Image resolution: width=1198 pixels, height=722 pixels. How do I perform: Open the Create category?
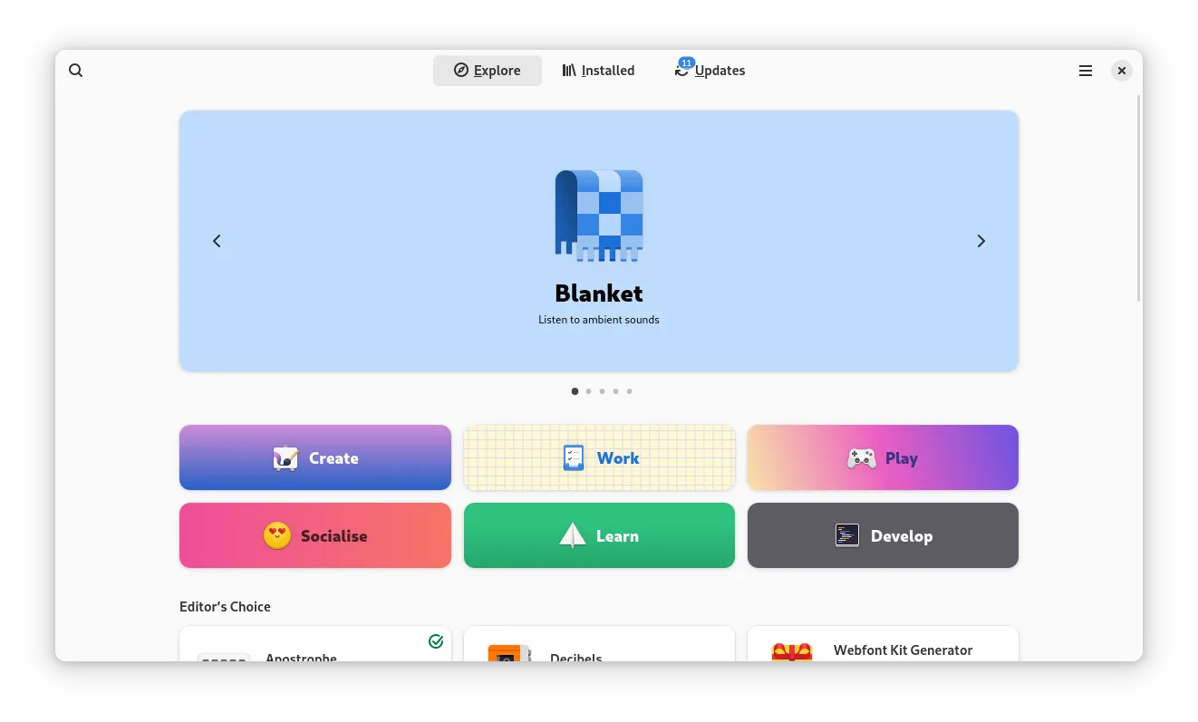coord(315,457)
